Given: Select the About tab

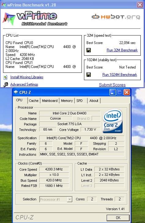Looking at the screenshot, I should tap(94, 101).
